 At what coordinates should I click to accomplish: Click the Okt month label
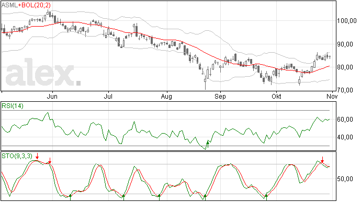pyautogui.click(x=276, y=96)
